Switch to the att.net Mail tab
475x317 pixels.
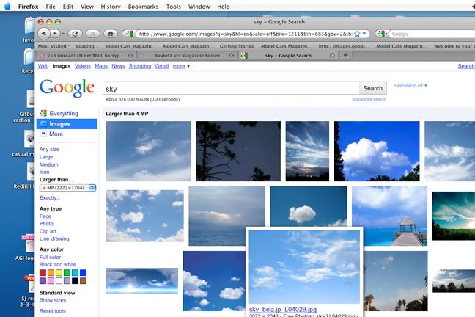click(86, 56)
